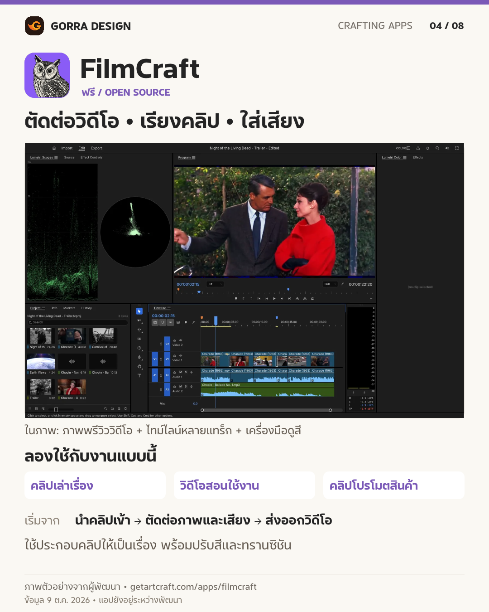Expand the Lumetri Color panel menu
Viewport: 489px width, 612px height.
(x=404, y=157)
